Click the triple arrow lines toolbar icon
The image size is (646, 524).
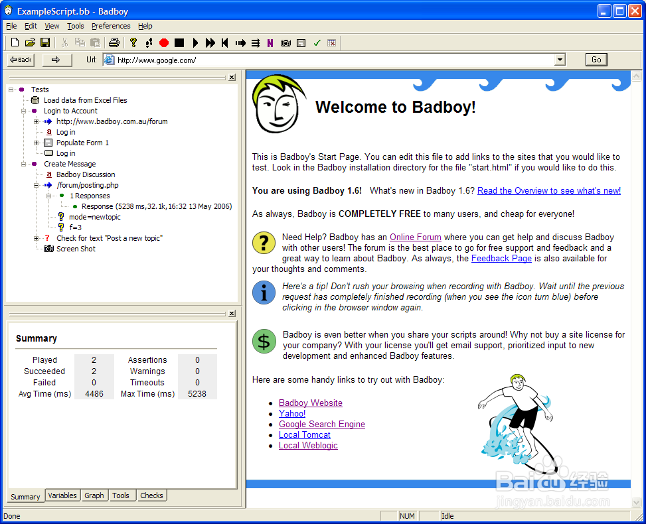(256, 43)
